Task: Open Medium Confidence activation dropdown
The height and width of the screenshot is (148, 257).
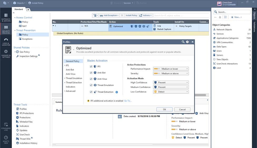Action: pyautogui.click(x=171, y=87)
